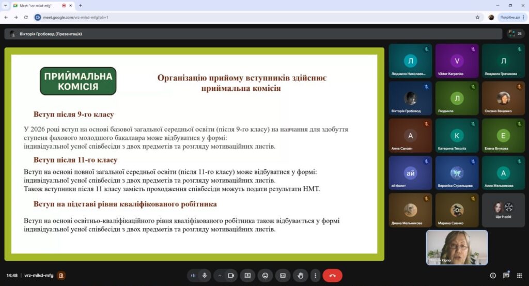Toggle the microphone button

205,276
